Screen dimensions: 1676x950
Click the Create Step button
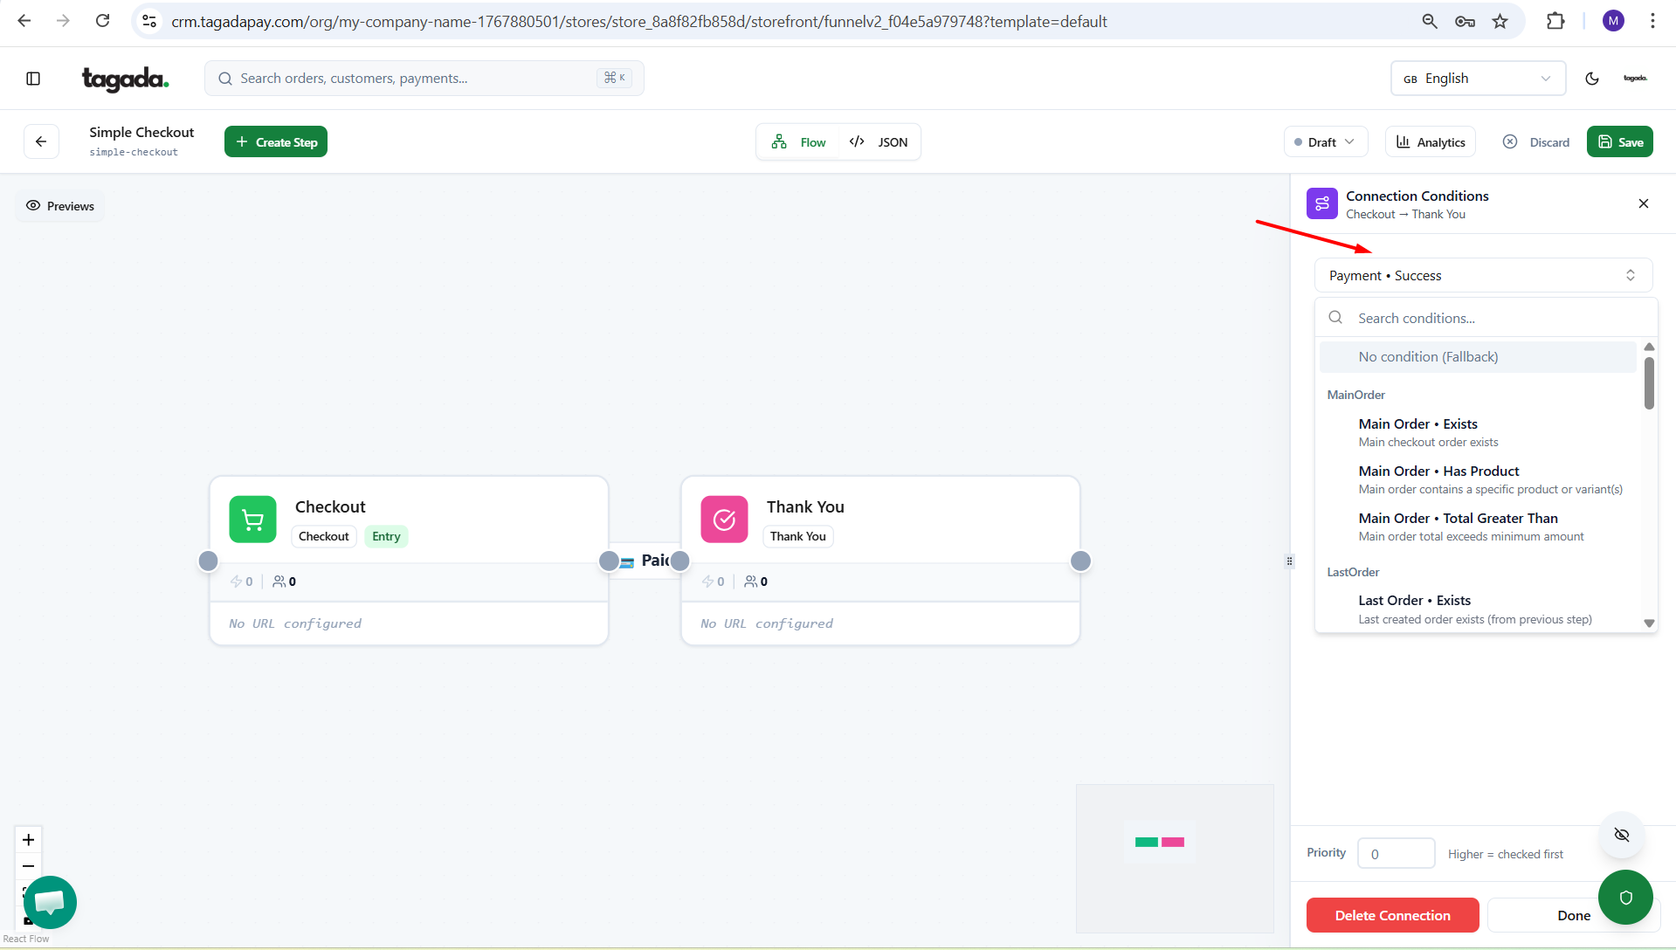tap(276, 142)
